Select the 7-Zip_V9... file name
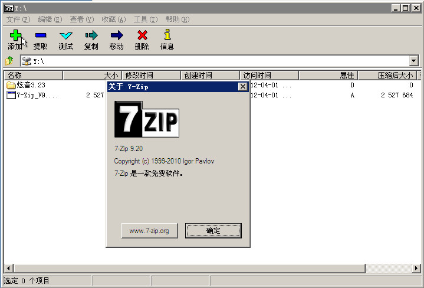 point(37,95)
